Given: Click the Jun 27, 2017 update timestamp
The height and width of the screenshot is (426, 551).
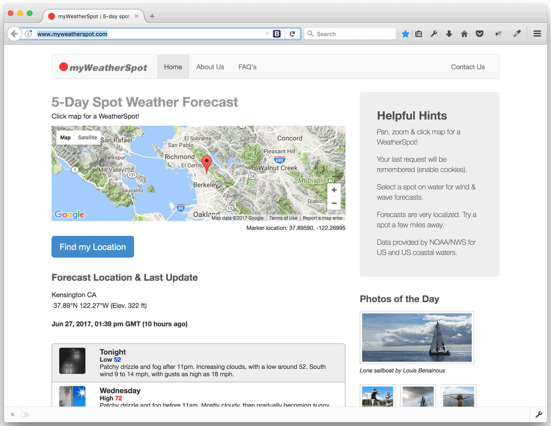Looking at the screenshot, I should (119, 324).
